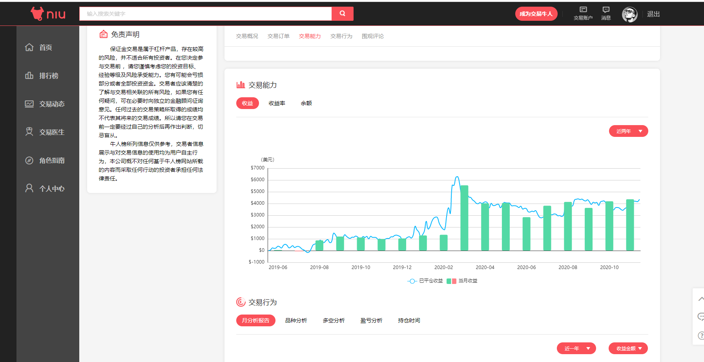704x362 pixels.
Task: Select the 交易能力 tab
Action: 310,36
